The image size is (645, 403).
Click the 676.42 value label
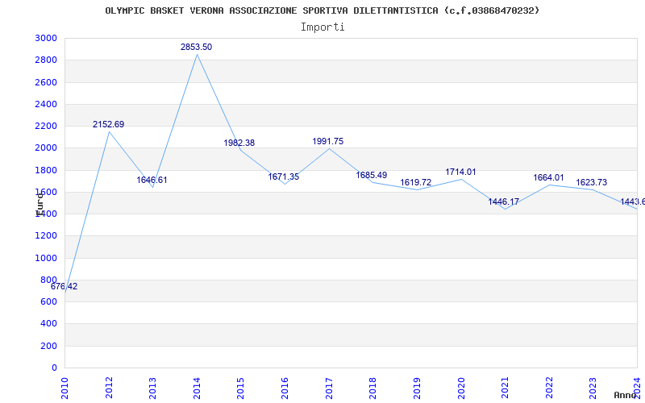pyautogui.click(x=64, y=287)
